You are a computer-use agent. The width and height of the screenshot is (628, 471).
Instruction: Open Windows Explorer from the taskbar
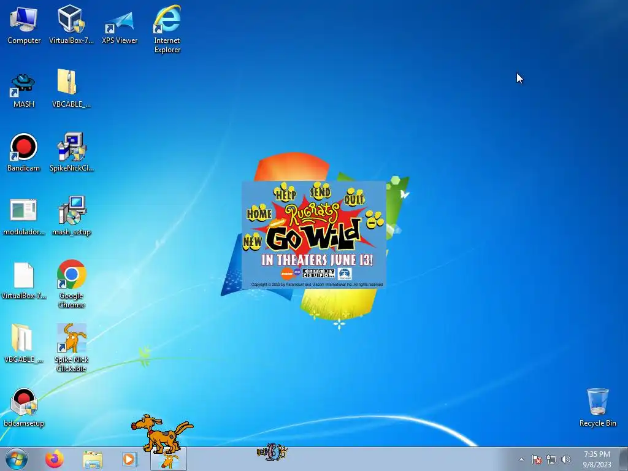(93, 459)
